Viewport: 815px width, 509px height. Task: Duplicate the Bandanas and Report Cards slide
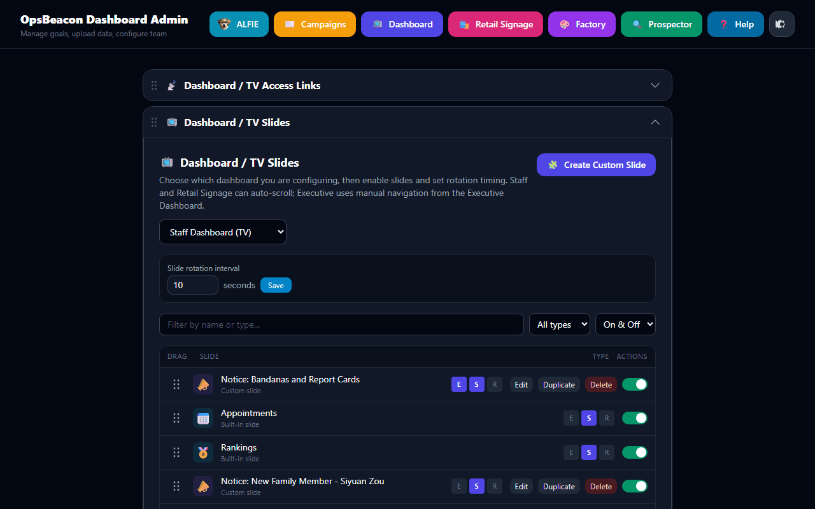tap(559, 384)
